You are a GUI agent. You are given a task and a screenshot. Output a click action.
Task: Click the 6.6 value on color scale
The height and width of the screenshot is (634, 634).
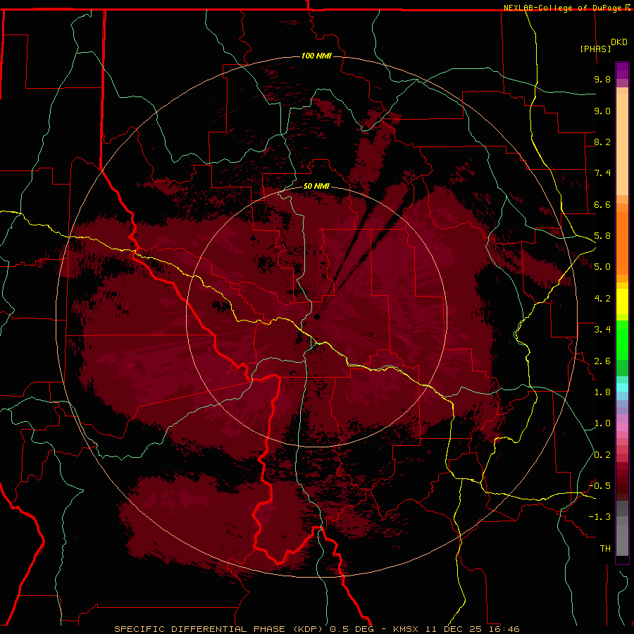tap(602, 204)
